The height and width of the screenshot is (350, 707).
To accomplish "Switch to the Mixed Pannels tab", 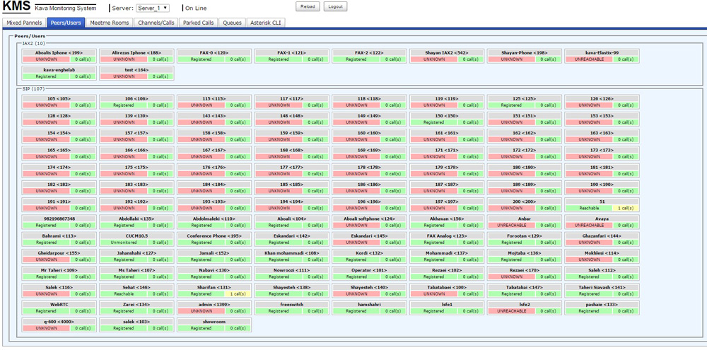I will (x=24, y=23).
